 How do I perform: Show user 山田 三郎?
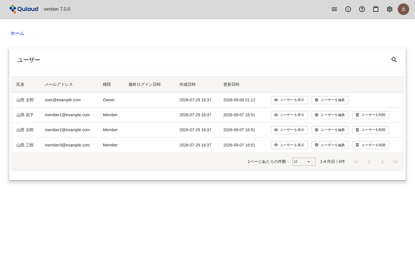click(289, 145)
